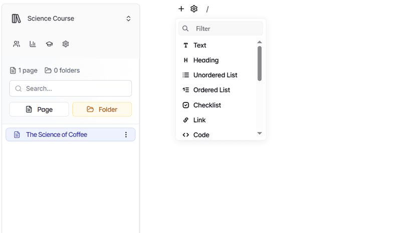
Task: Click the Page button
Action: tap(39, 109)
